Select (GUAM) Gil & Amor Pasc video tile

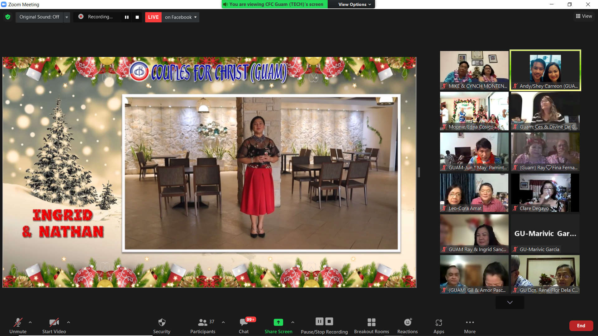[474, 274]
